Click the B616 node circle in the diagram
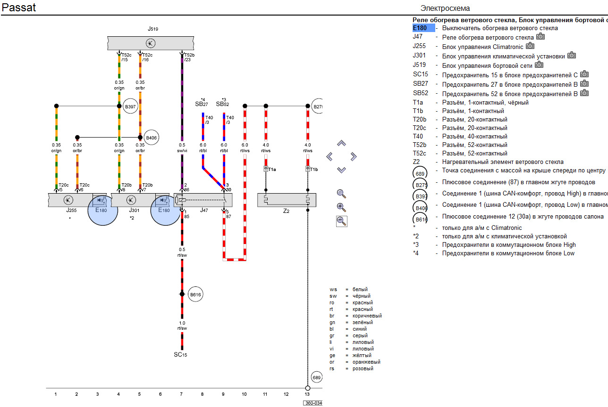Screen dimensions: 608x407 click(x=195, y=295)
